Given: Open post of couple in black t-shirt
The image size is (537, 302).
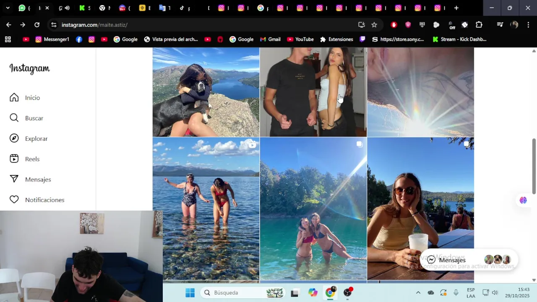Looking at the screenshot, I should pyautogui.click(x=313, y=92).
